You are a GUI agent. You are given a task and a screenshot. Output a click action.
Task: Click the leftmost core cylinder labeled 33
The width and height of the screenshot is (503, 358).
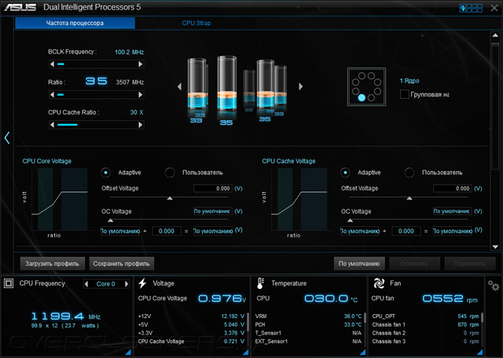pyautogui.click(x=196, y=84)
